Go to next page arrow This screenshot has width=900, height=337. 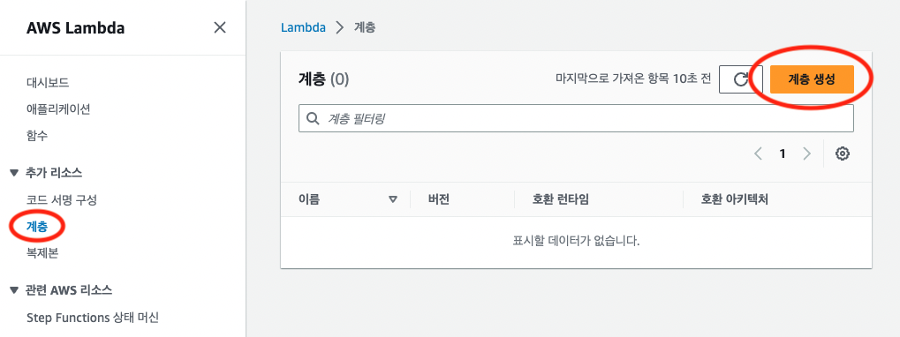806,154
